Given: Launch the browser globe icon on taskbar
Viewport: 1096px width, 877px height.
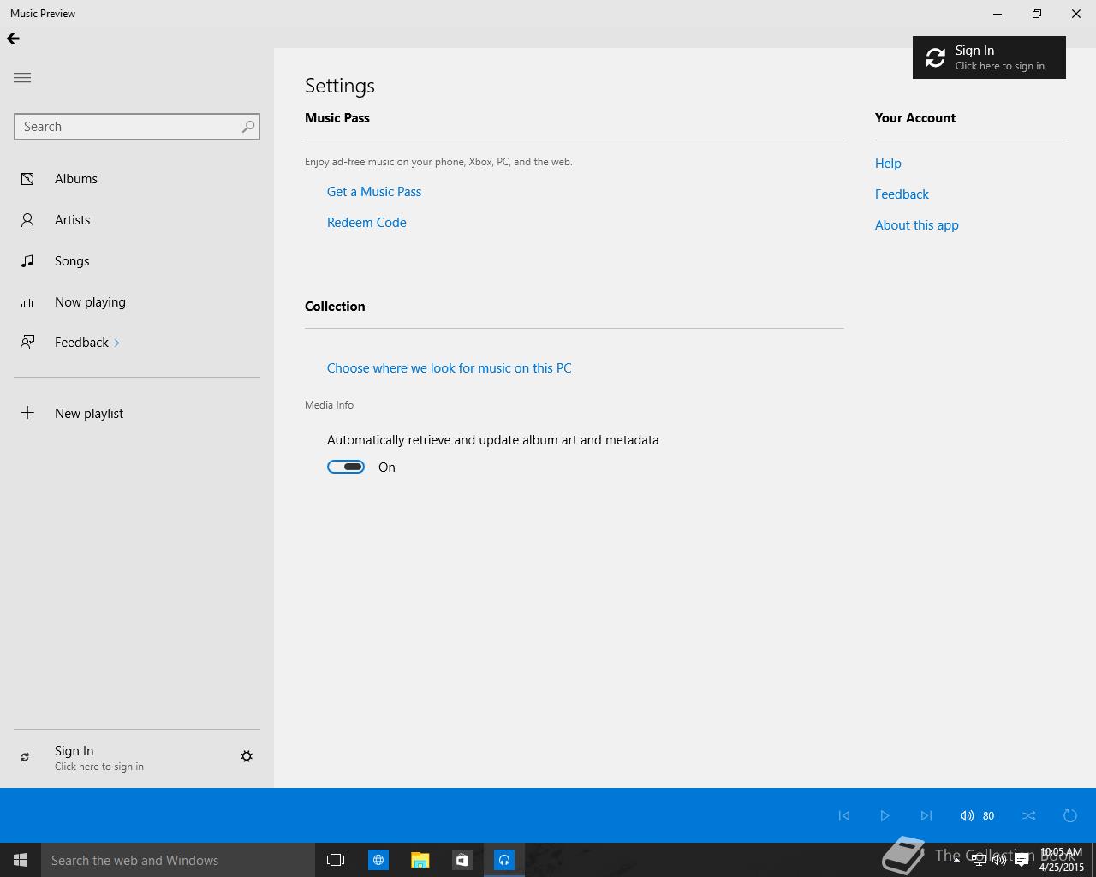Looking at the screenshot, I should coord(378,860).
